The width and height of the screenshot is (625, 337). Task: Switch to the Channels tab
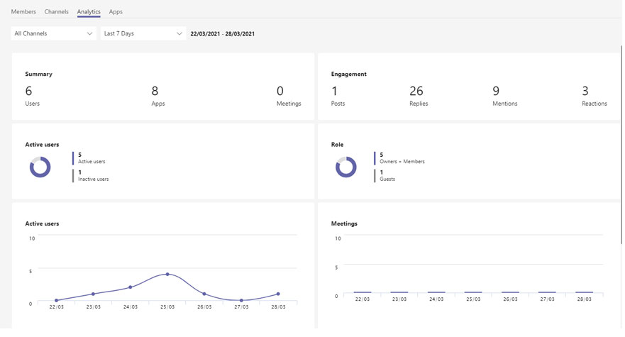coord(56,11)
